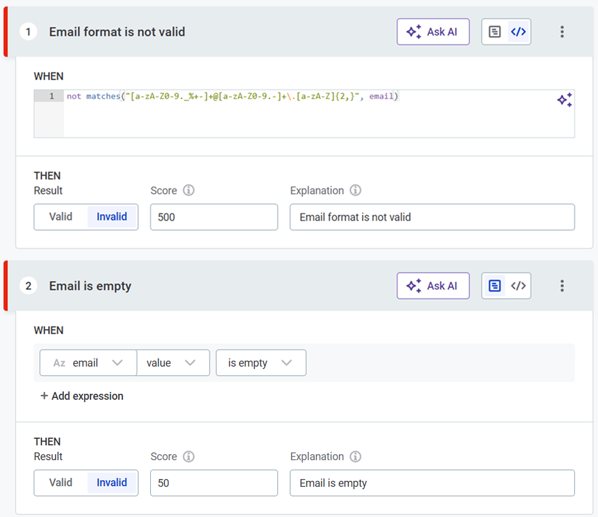Click Ask AI for Email is empty rule

tap(433, 286)
